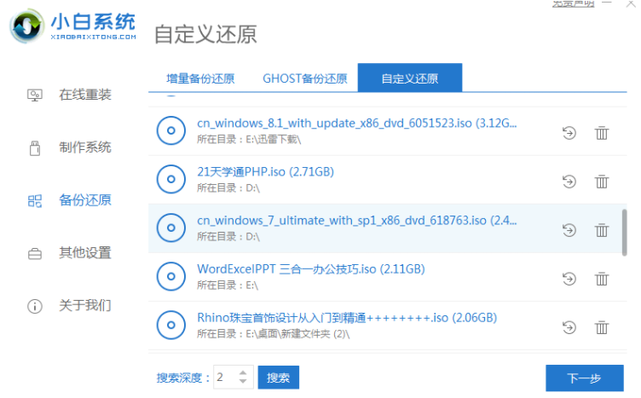Open 其他设置 in the sidebar
The image size is (641, 398).
84,253
